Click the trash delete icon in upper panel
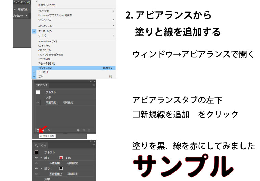260x181 pixels. [x=89, y=130]
